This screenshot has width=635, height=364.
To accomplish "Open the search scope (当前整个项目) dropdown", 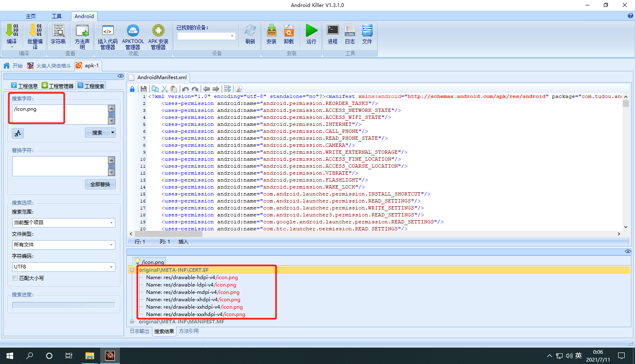I will pos(64,223).
